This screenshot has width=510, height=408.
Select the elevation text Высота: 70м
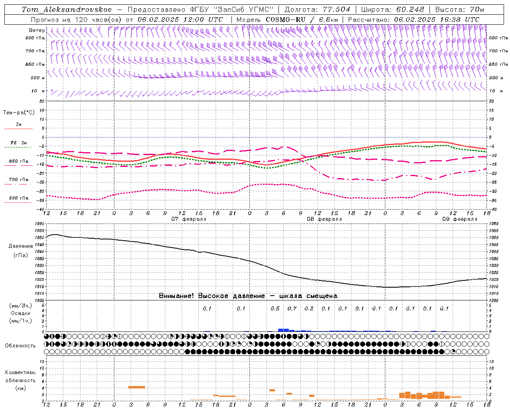(459, 10)
